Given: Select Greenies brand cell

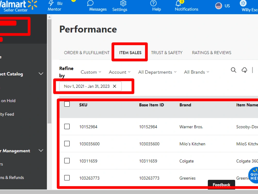Looking at the screenshot, I should [187, 178].
